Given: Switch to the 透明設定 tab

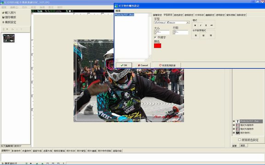Looking at the screenshot, I should (x=220, y=15).
